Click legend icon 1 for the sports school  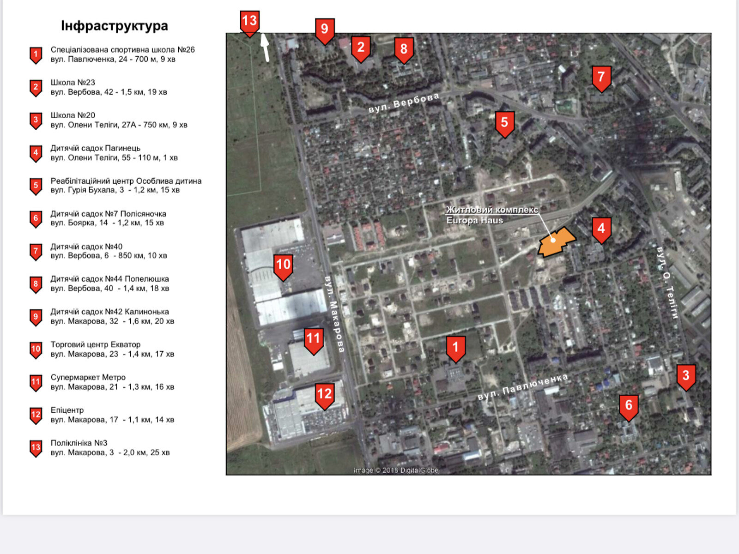pyautogui.click(x=36, y=55)
